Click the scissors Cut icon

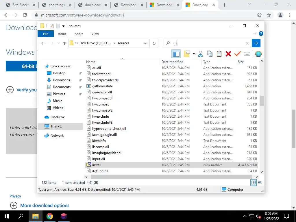(200, 54)
